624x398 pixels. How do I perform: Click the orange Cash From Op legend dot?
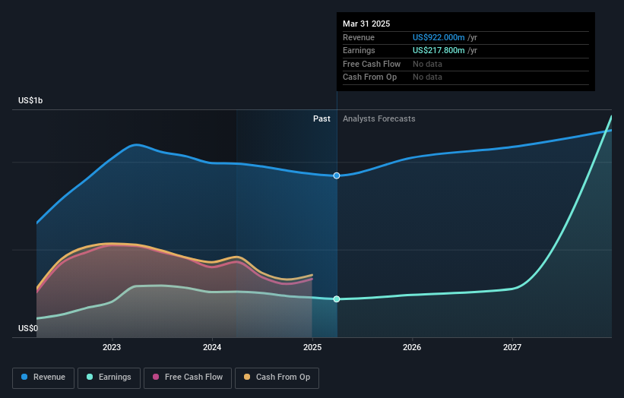coord(247,377)
